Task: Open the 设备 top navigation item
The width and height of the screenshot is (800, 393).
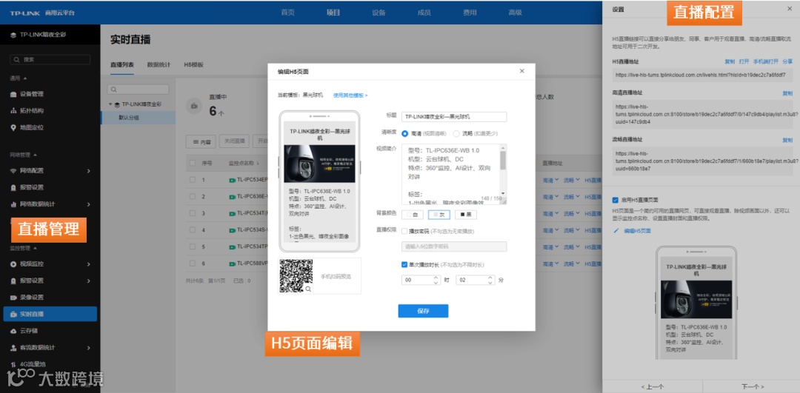Action: (x=379, y=13)
